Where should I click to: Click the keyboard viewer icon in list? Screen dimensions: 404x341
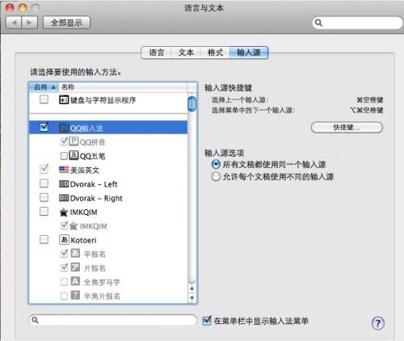point(64,100)
